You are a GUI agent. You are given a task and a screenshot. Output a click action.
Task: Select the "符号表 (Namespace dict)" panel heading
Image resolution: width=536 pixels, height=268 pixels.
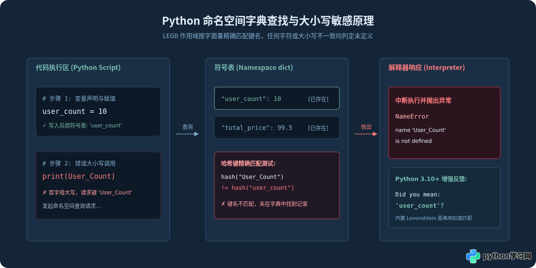click(254, 67)
